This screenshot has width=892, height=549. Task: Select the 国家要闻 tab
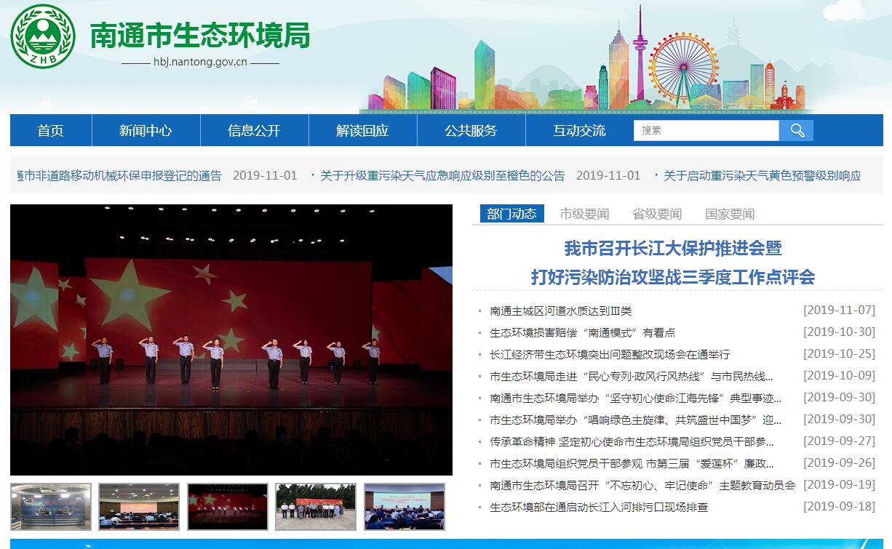(x=730, y=214)
